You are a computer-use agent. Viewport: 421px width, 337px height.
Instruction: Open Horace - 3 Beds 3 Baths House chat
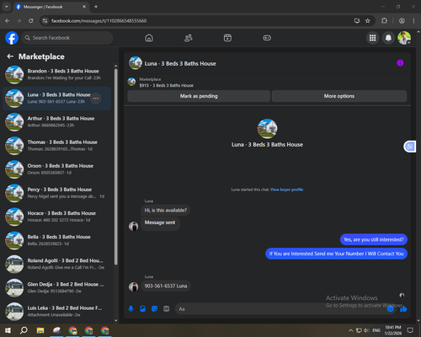click(x=57, y=217)
